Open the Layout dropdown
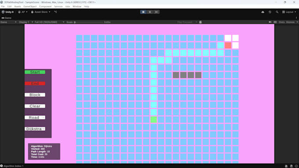Image resolution: width=299 pixels, height=168 pixels. point(289,12)
